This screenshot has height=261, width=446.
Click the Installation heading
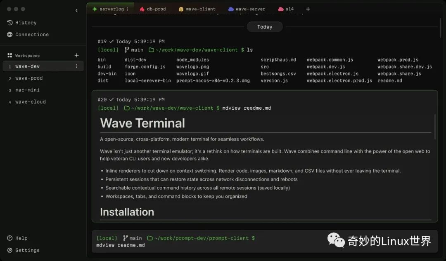127,212
